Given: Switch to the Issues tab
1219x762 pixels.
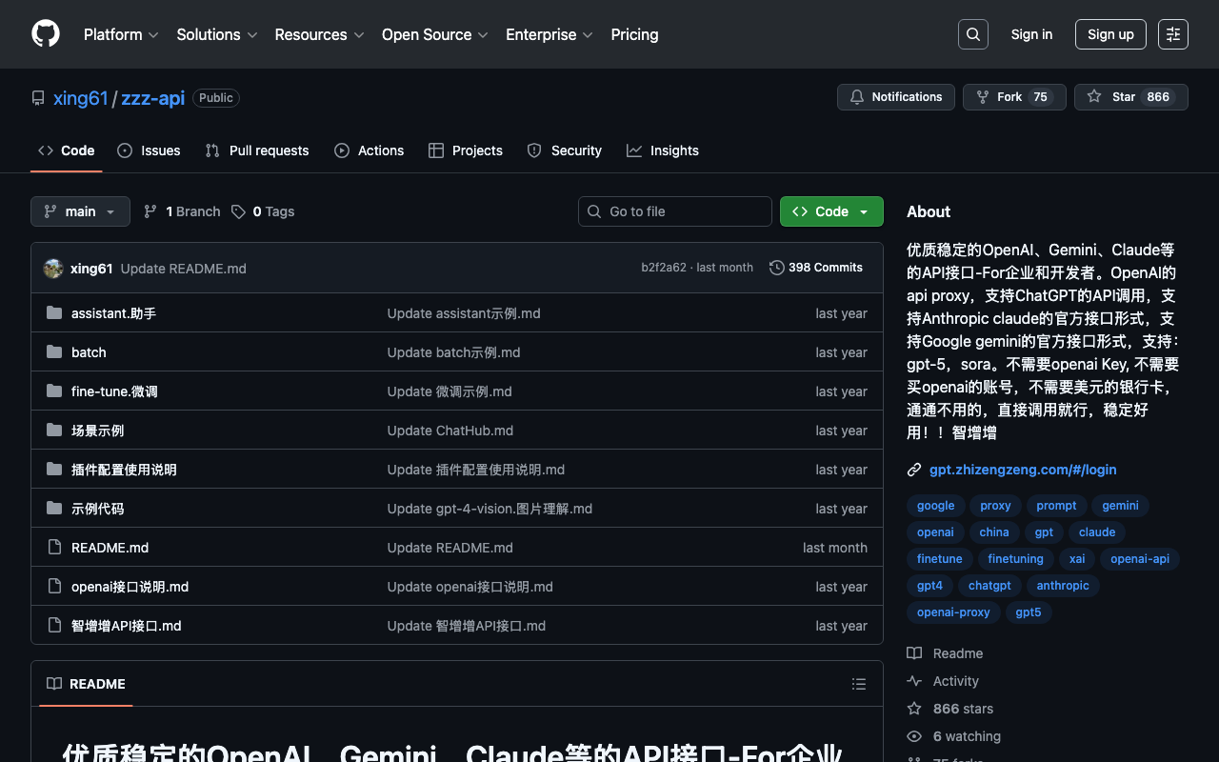Looking at the screenshot, I should pos(149,150).
